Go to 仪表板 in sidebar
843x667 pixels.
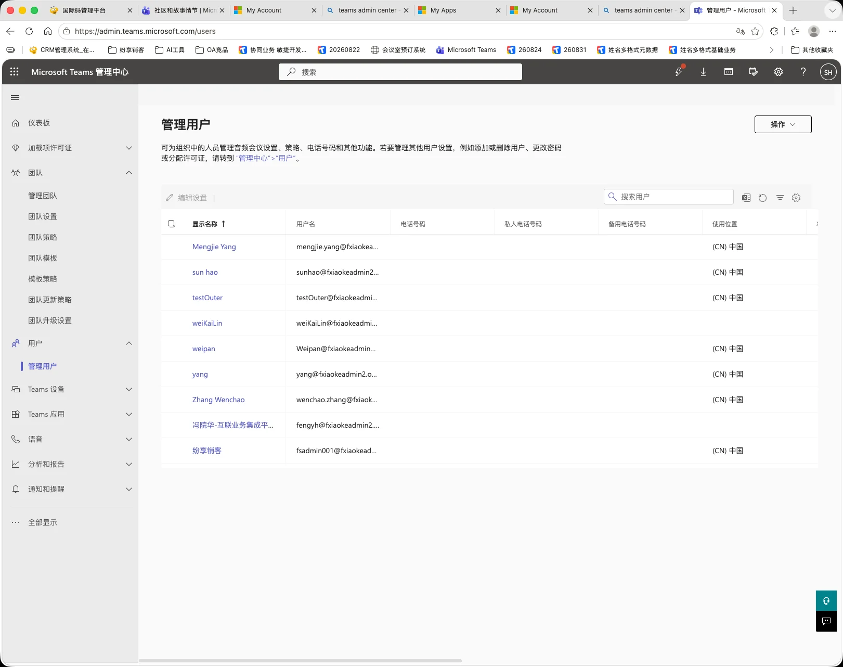pos(39,123)
